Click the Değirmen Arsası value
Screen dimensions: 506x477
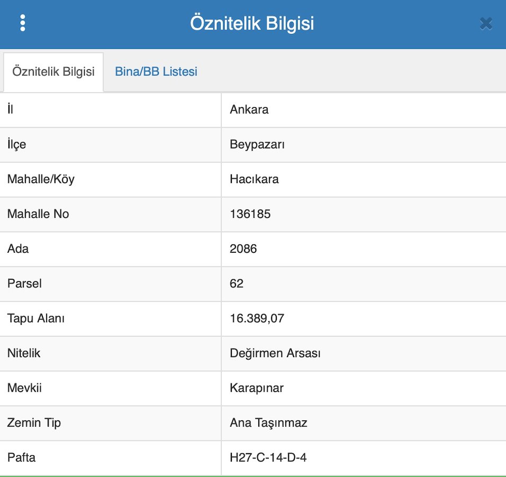pyautogui.click(x=275, y=353)
